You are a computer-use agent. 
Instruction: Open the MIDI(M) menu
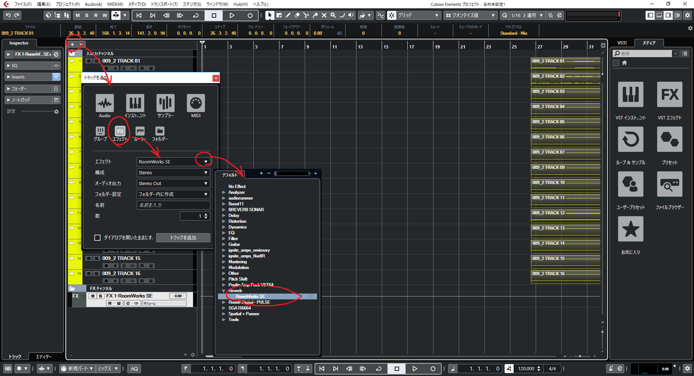pos(115,4)
